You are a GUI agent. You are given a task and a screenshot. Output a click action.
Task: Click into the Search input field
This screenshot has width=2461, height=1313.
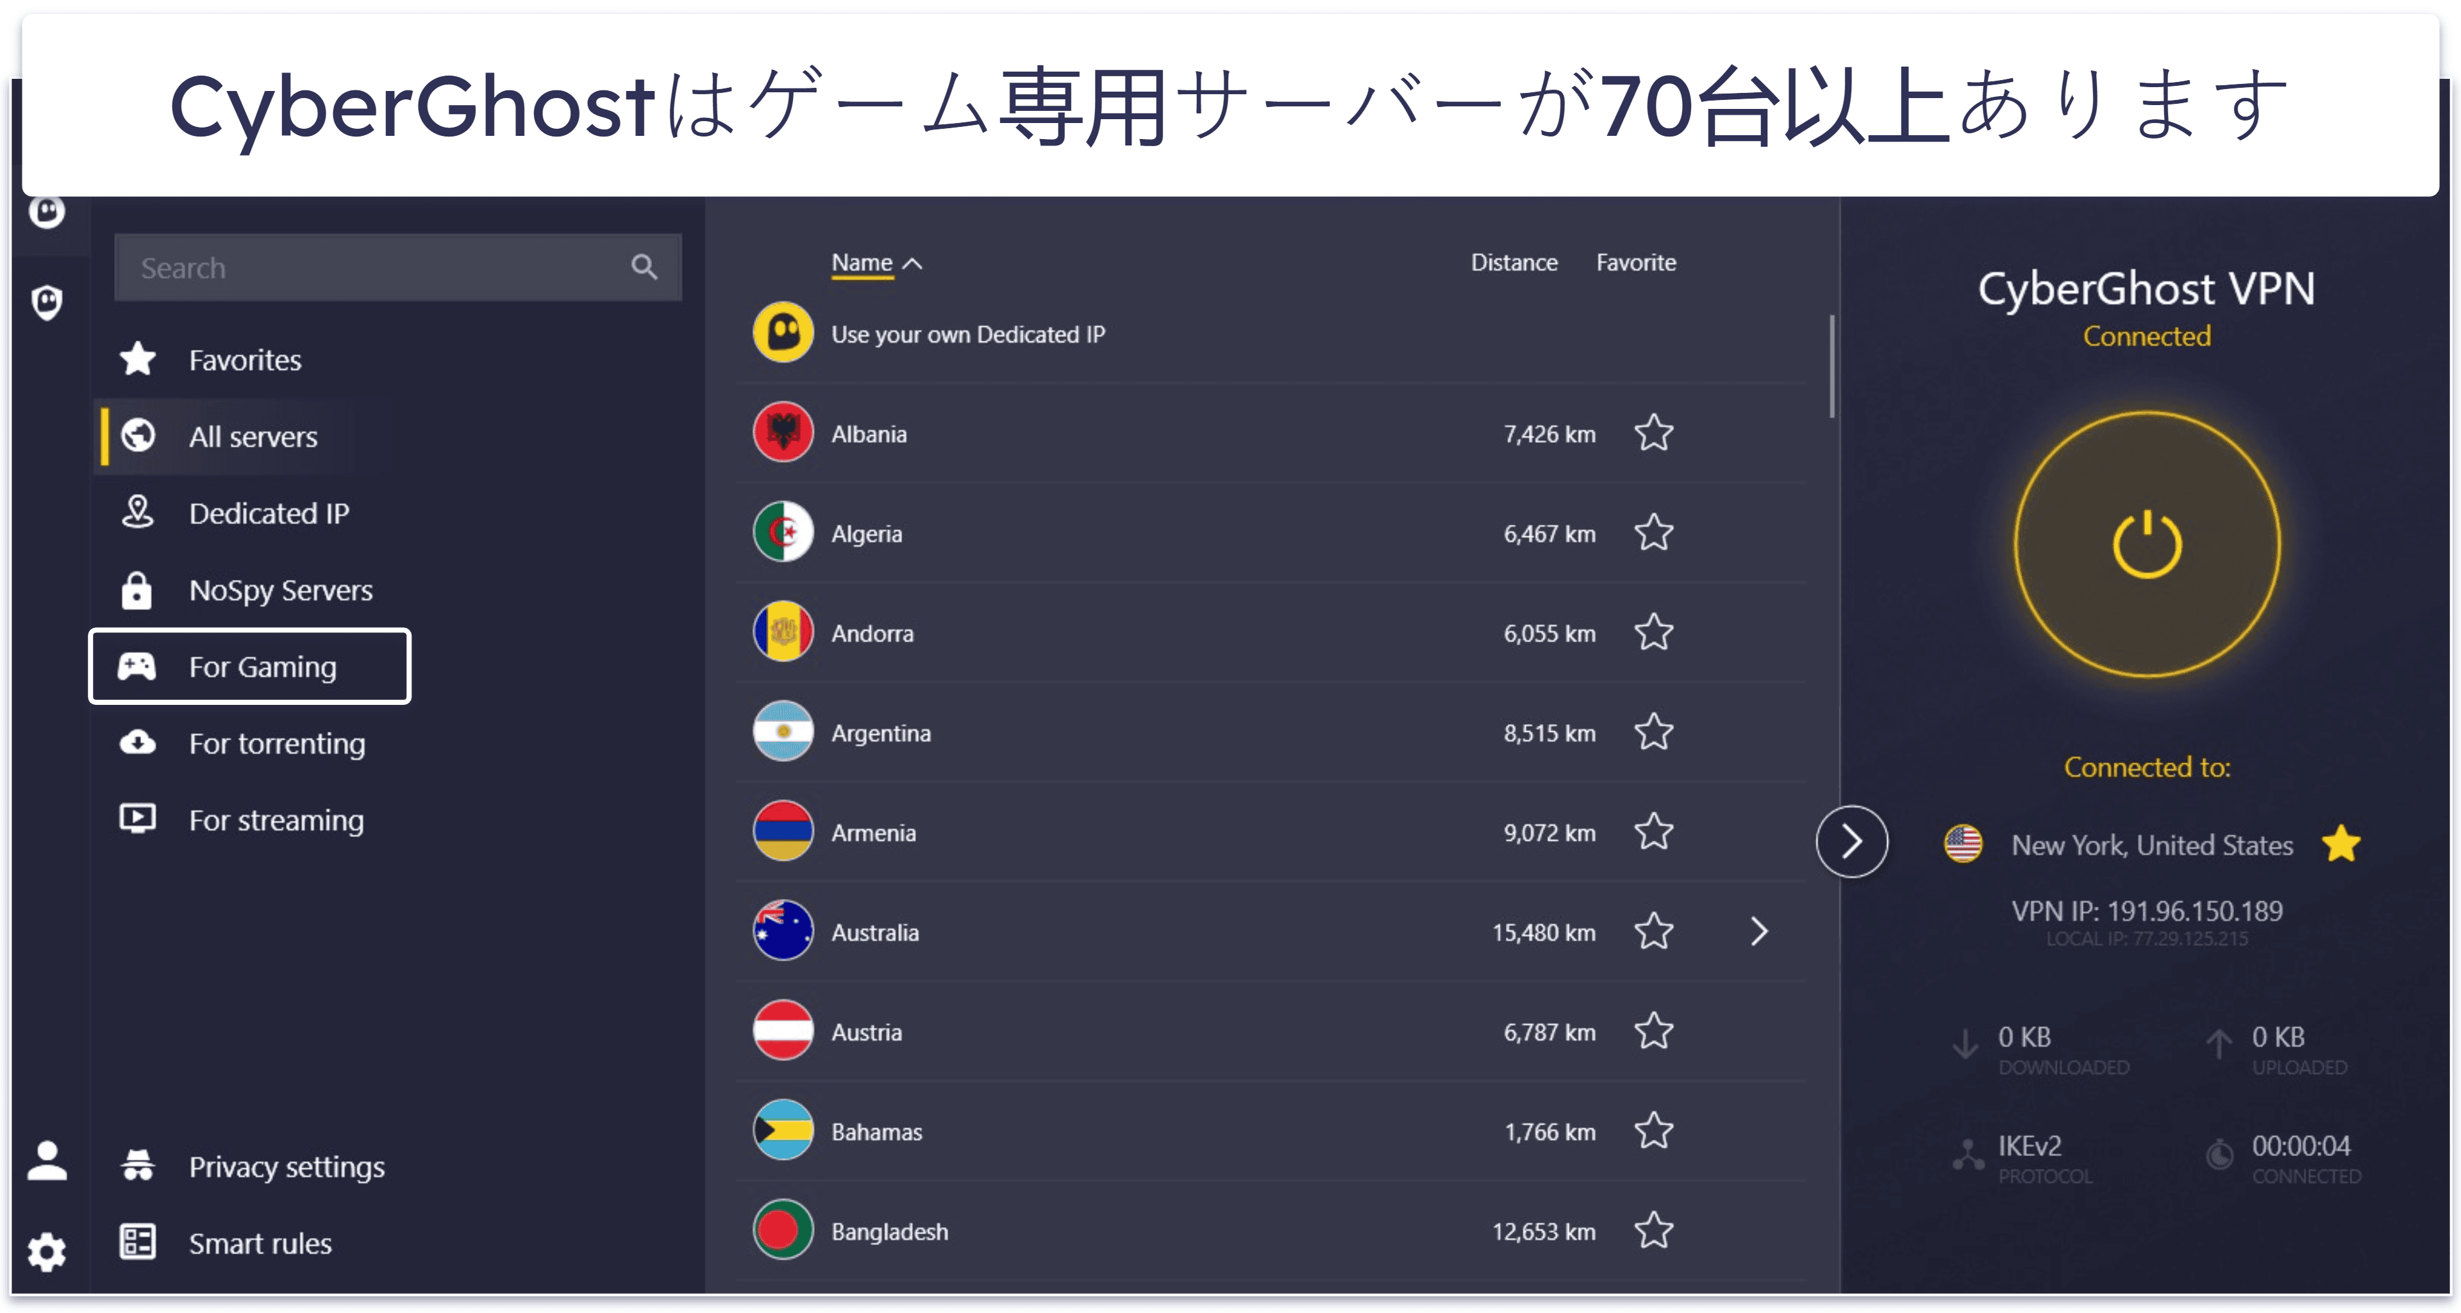[x=397, y=267]
